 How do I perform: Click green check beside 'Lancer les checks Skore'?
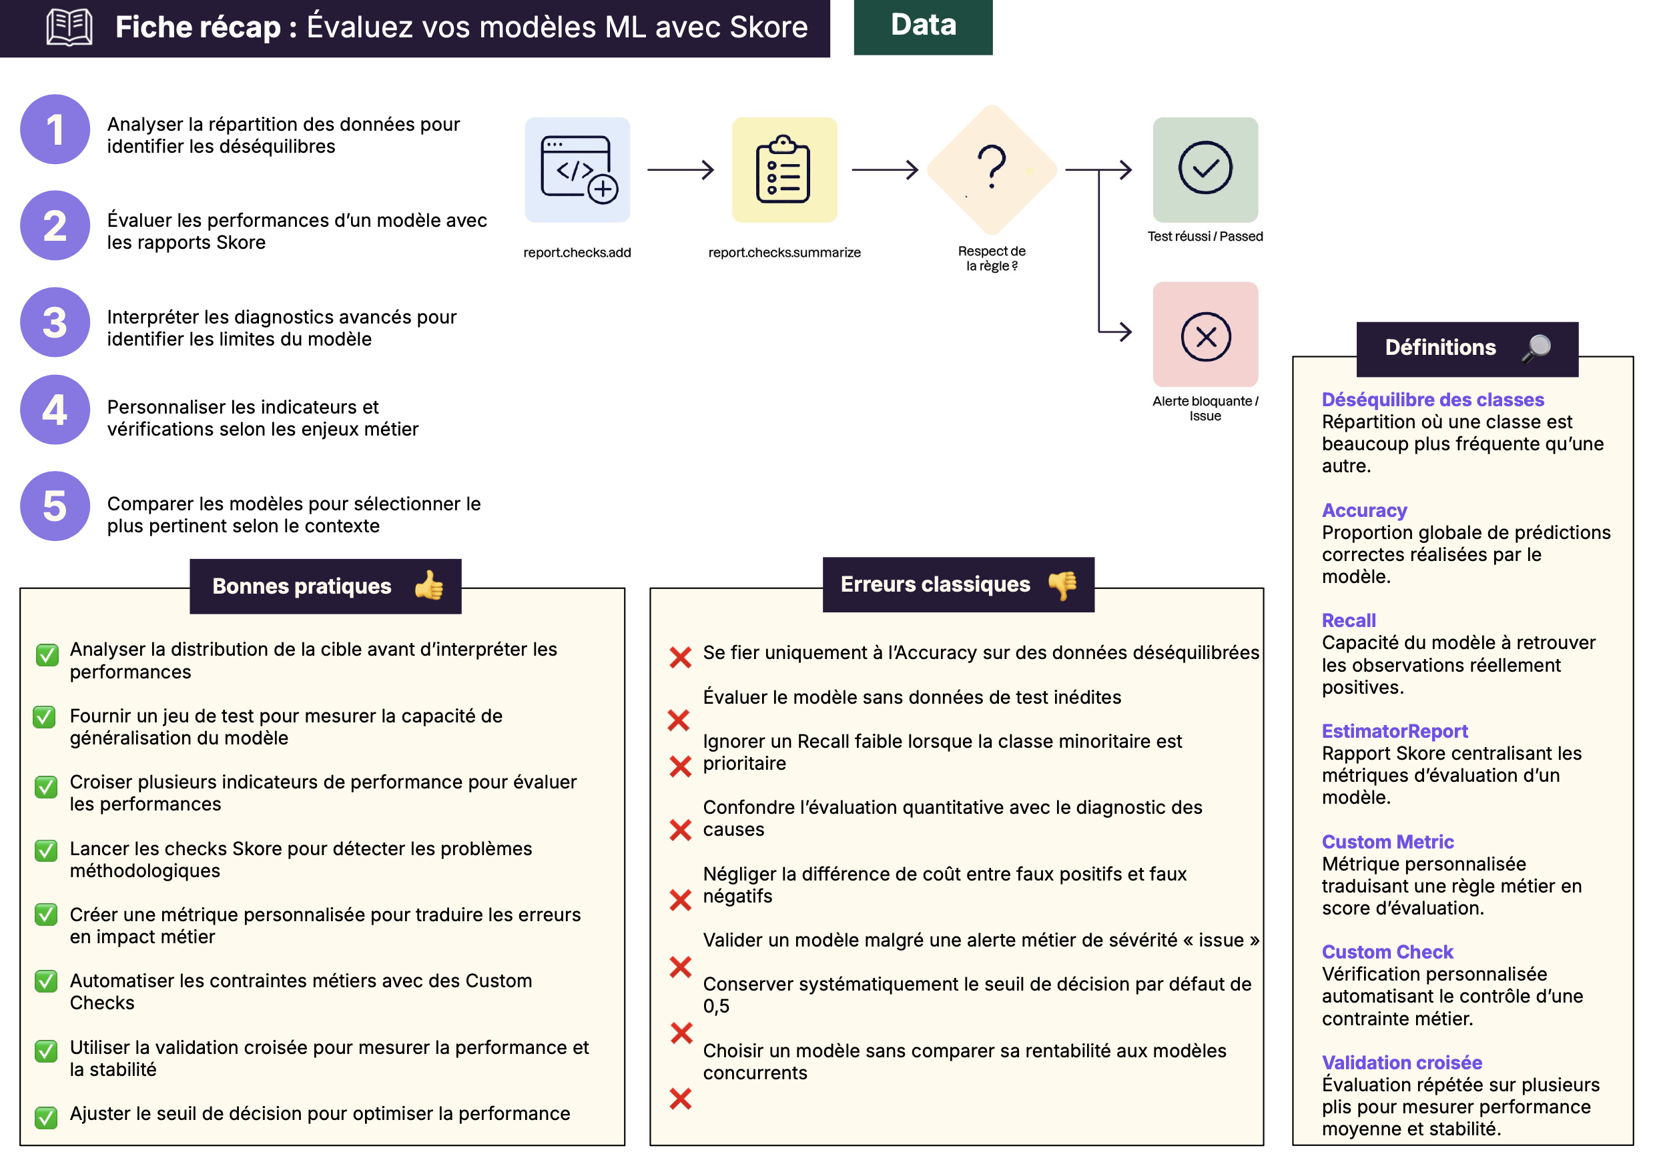tap(46, 850)
